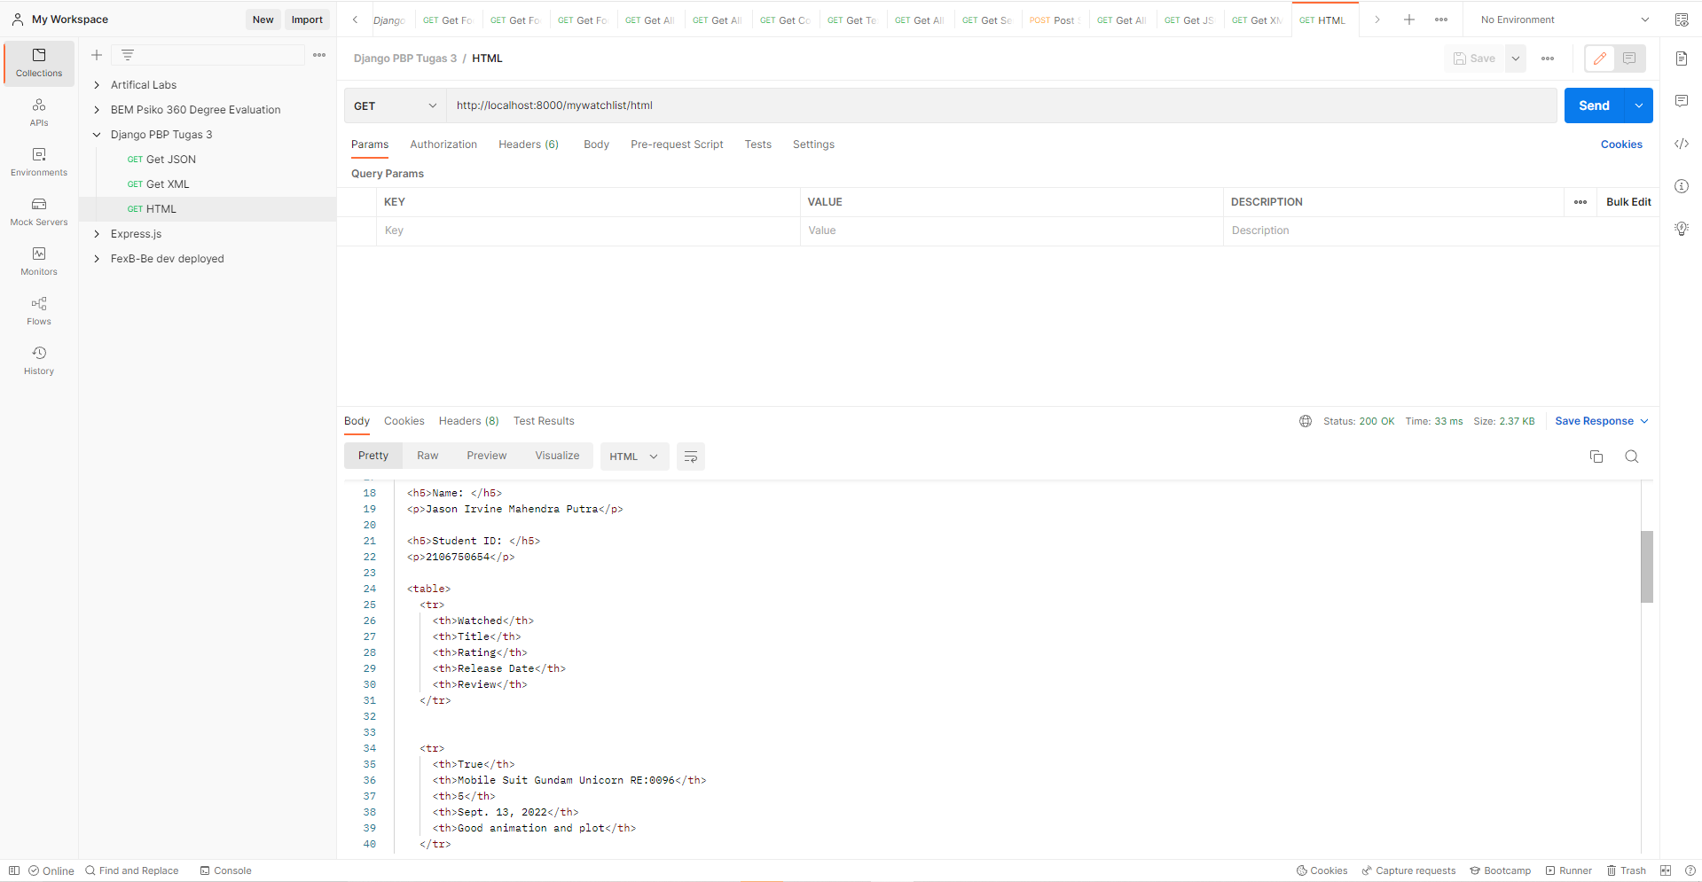This screenshot has width=1702, height=882.
Task: Click Save Response
Action: pos(1596,421)
